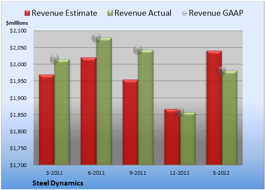
Task: Select the red estimate bar for 3-2011
Action: (x=47, y=120)
